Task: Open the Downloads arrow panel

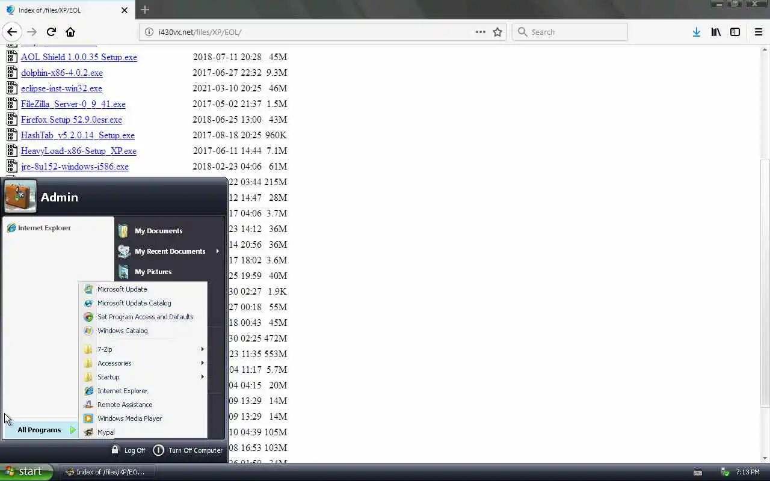Action: (x=696, y=32)
